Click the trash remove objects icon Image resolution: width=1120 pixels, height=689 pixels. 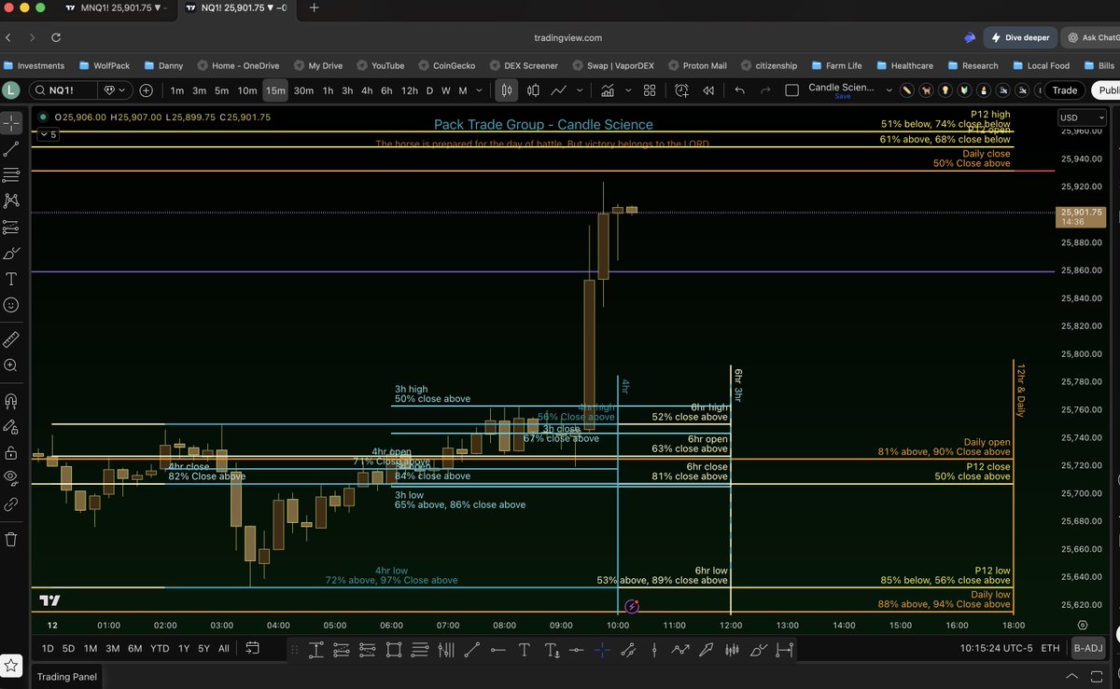click(x=11, y=539)
